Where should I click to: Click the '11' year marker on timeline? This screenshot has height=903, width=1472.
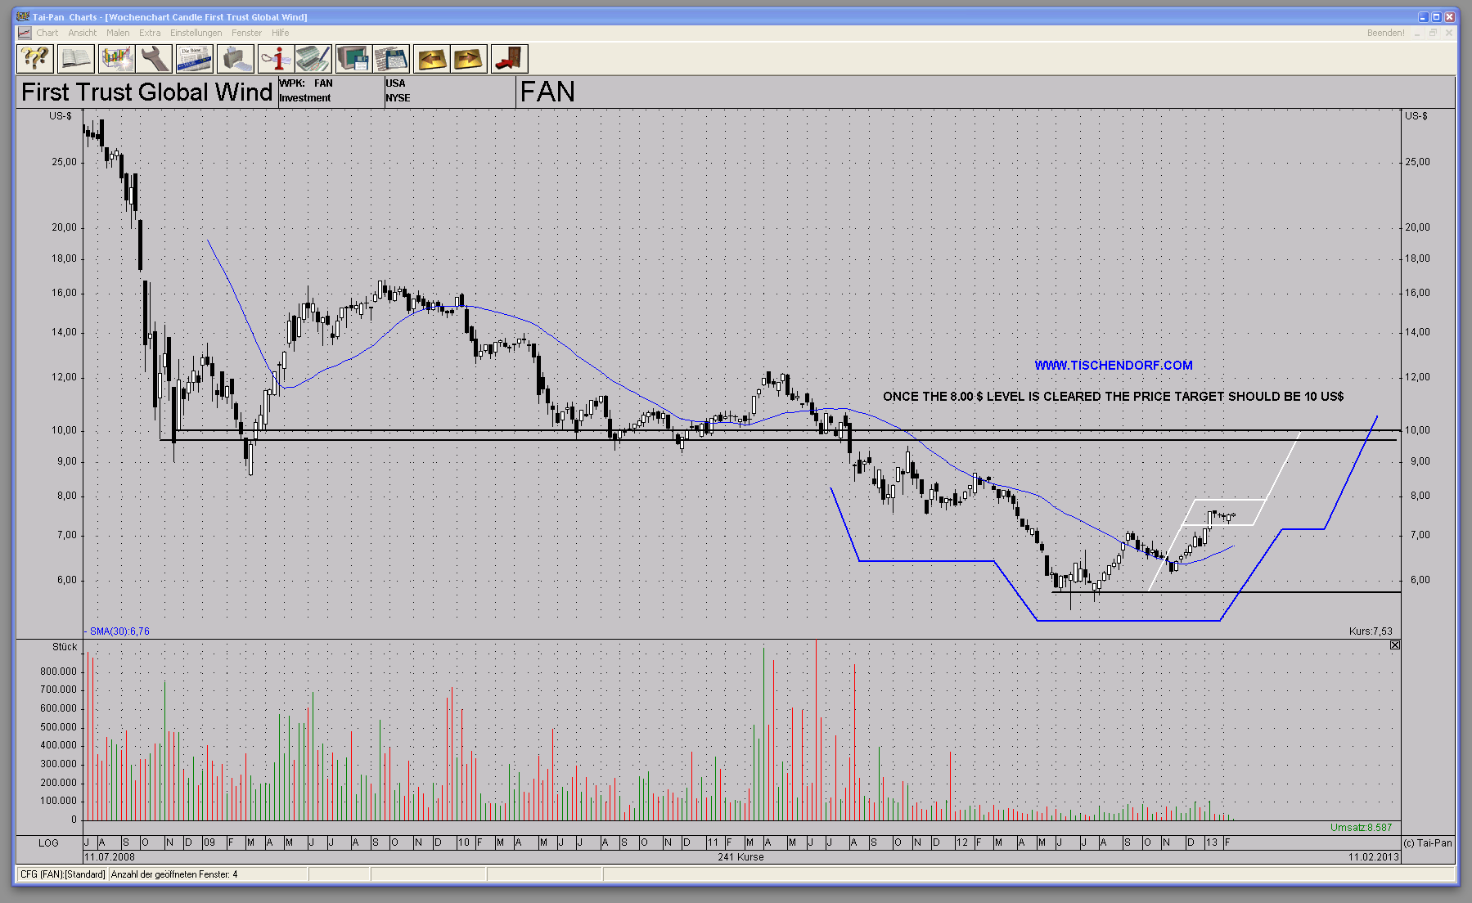click(x=713, y=842)
